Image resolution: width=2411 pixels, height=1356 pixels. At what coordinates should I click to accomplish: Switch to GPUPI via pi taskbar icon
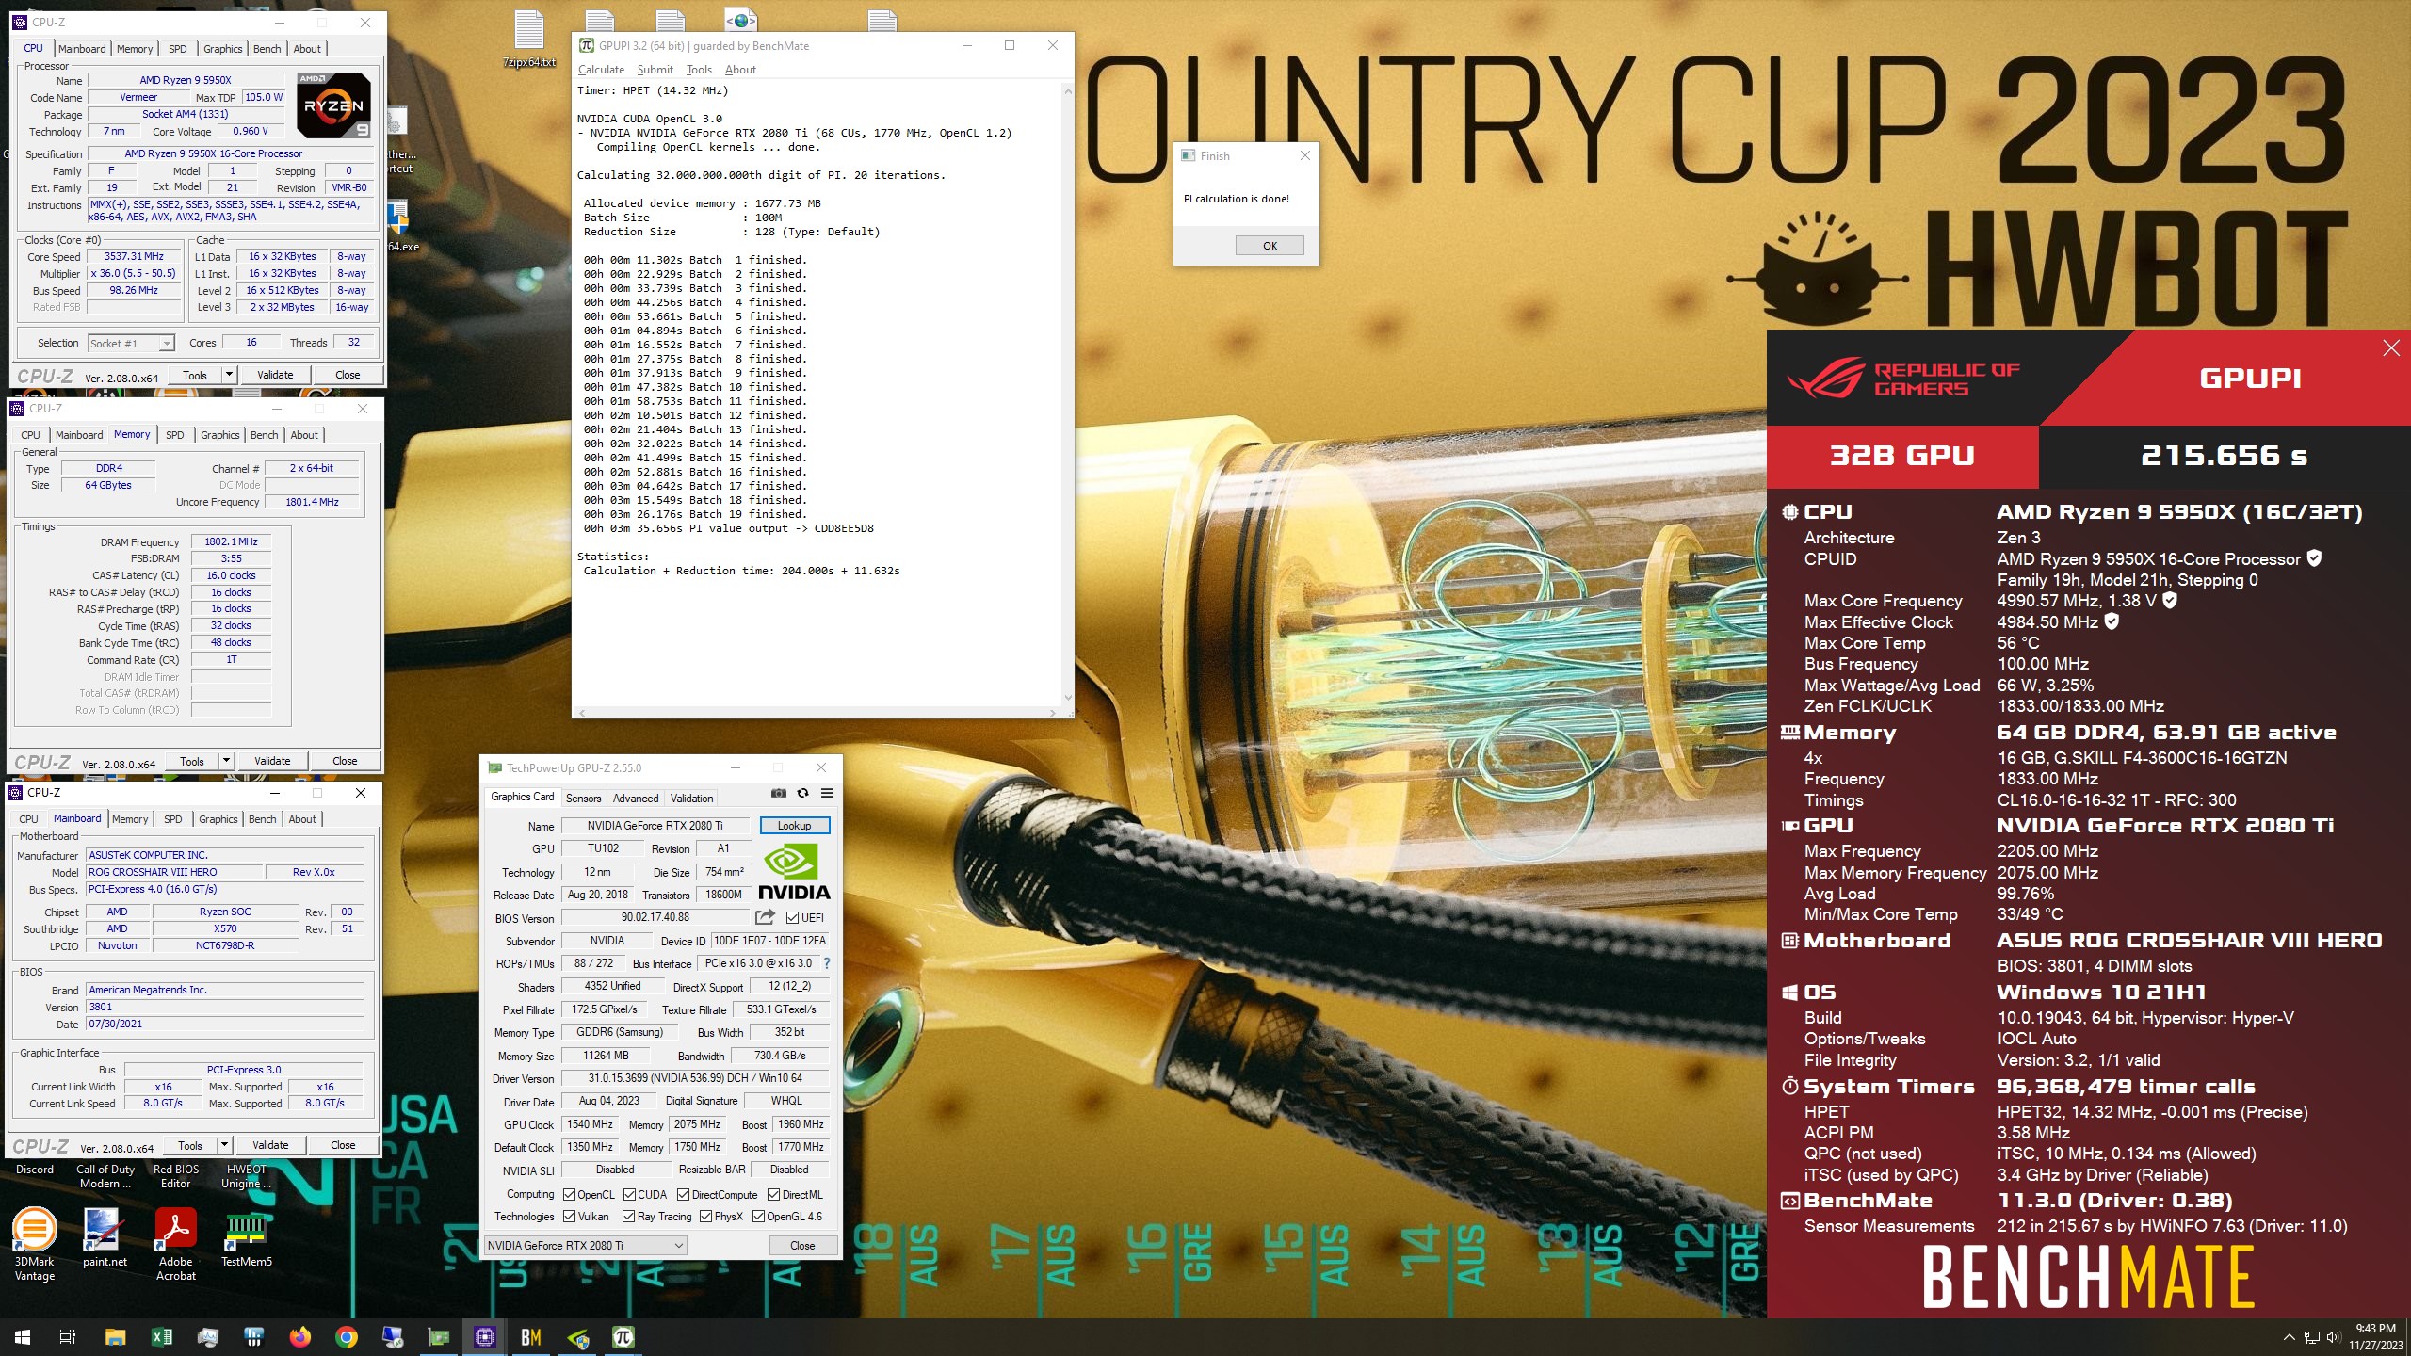pyautogui.click(x=623, y=1337)
